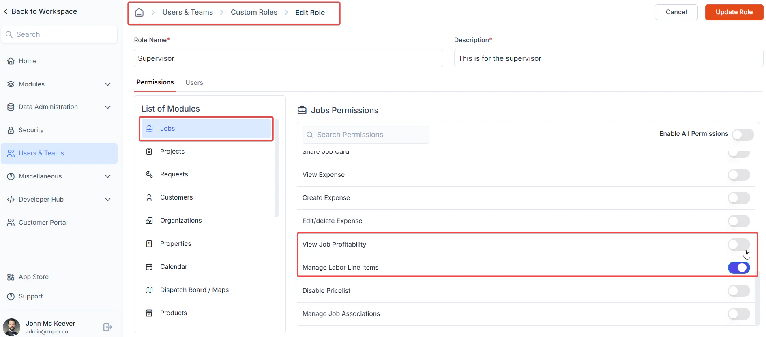Click the Update Role button
766x337 pixels.
coord(734,12)
